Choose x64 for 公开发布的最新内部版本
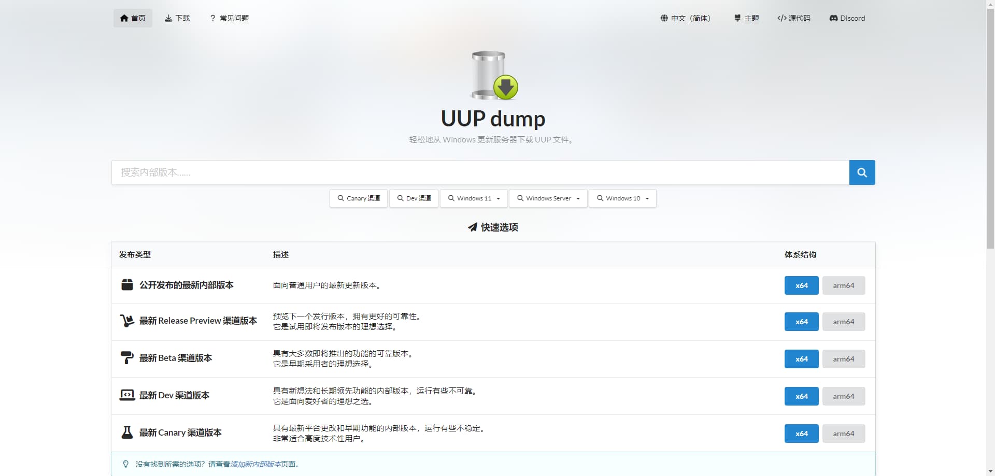Viewport: 995px width, 476px height. [x=801, y=285]
